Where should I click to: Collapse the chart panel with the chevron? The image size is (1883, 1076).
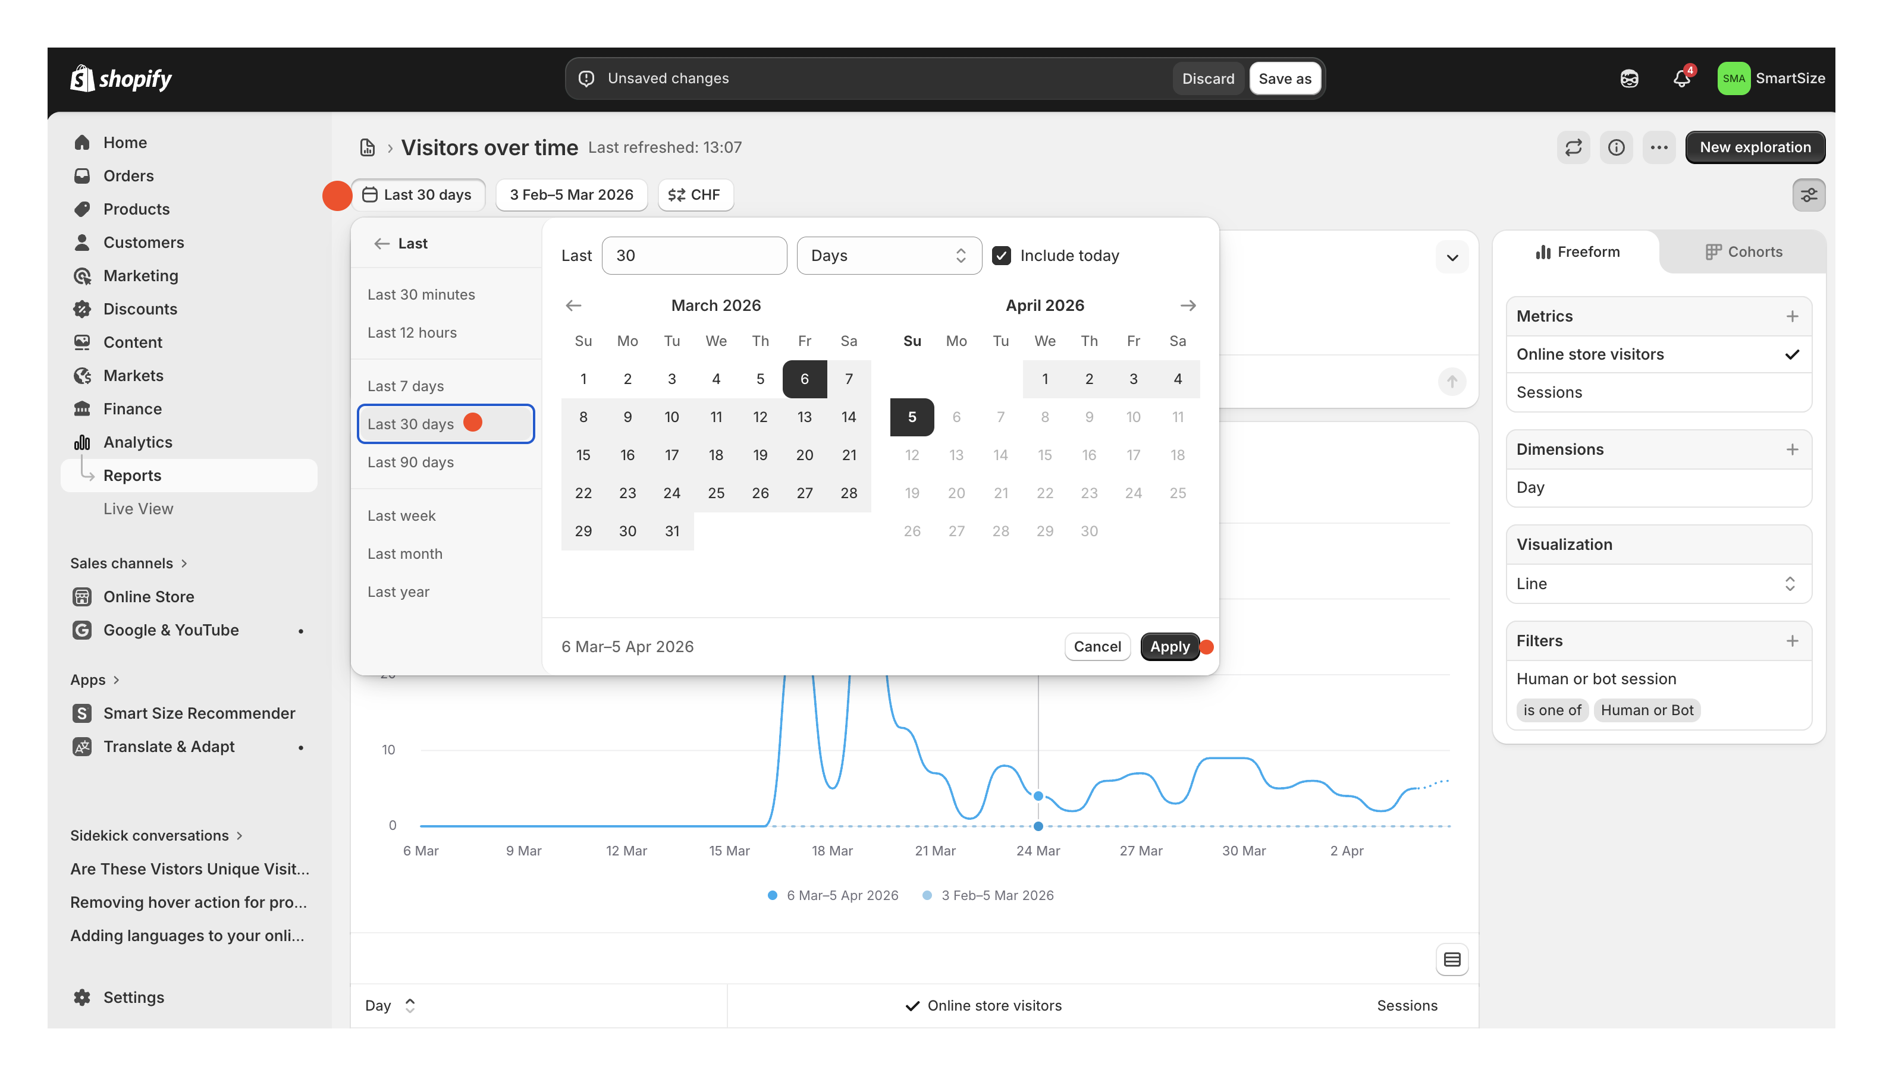(x=1452, y=257)
